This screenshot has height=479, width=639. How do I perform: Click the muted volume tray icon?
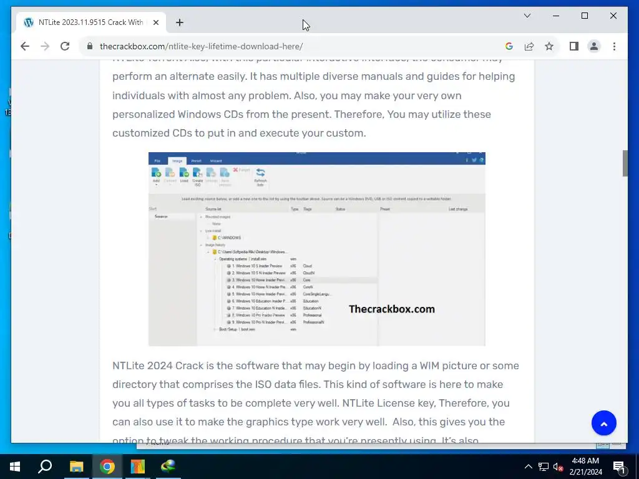558,467
